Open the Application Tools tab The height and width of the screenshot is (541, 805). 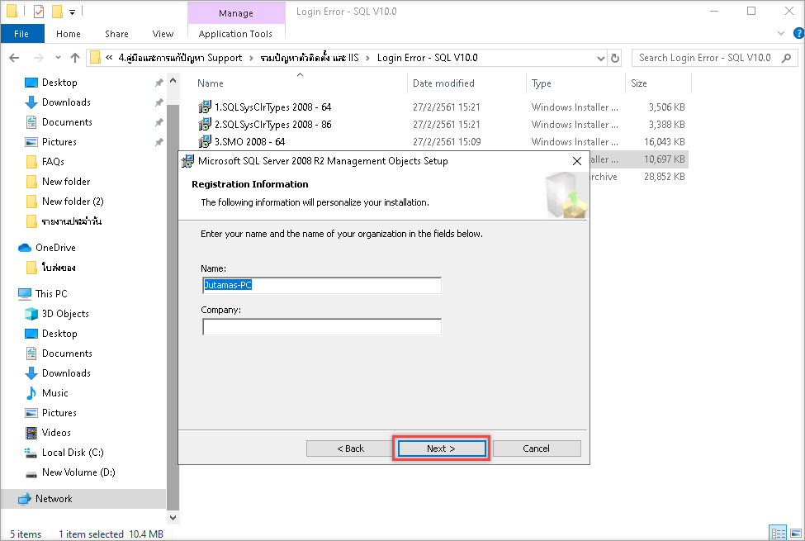click(x=235, y=34)
